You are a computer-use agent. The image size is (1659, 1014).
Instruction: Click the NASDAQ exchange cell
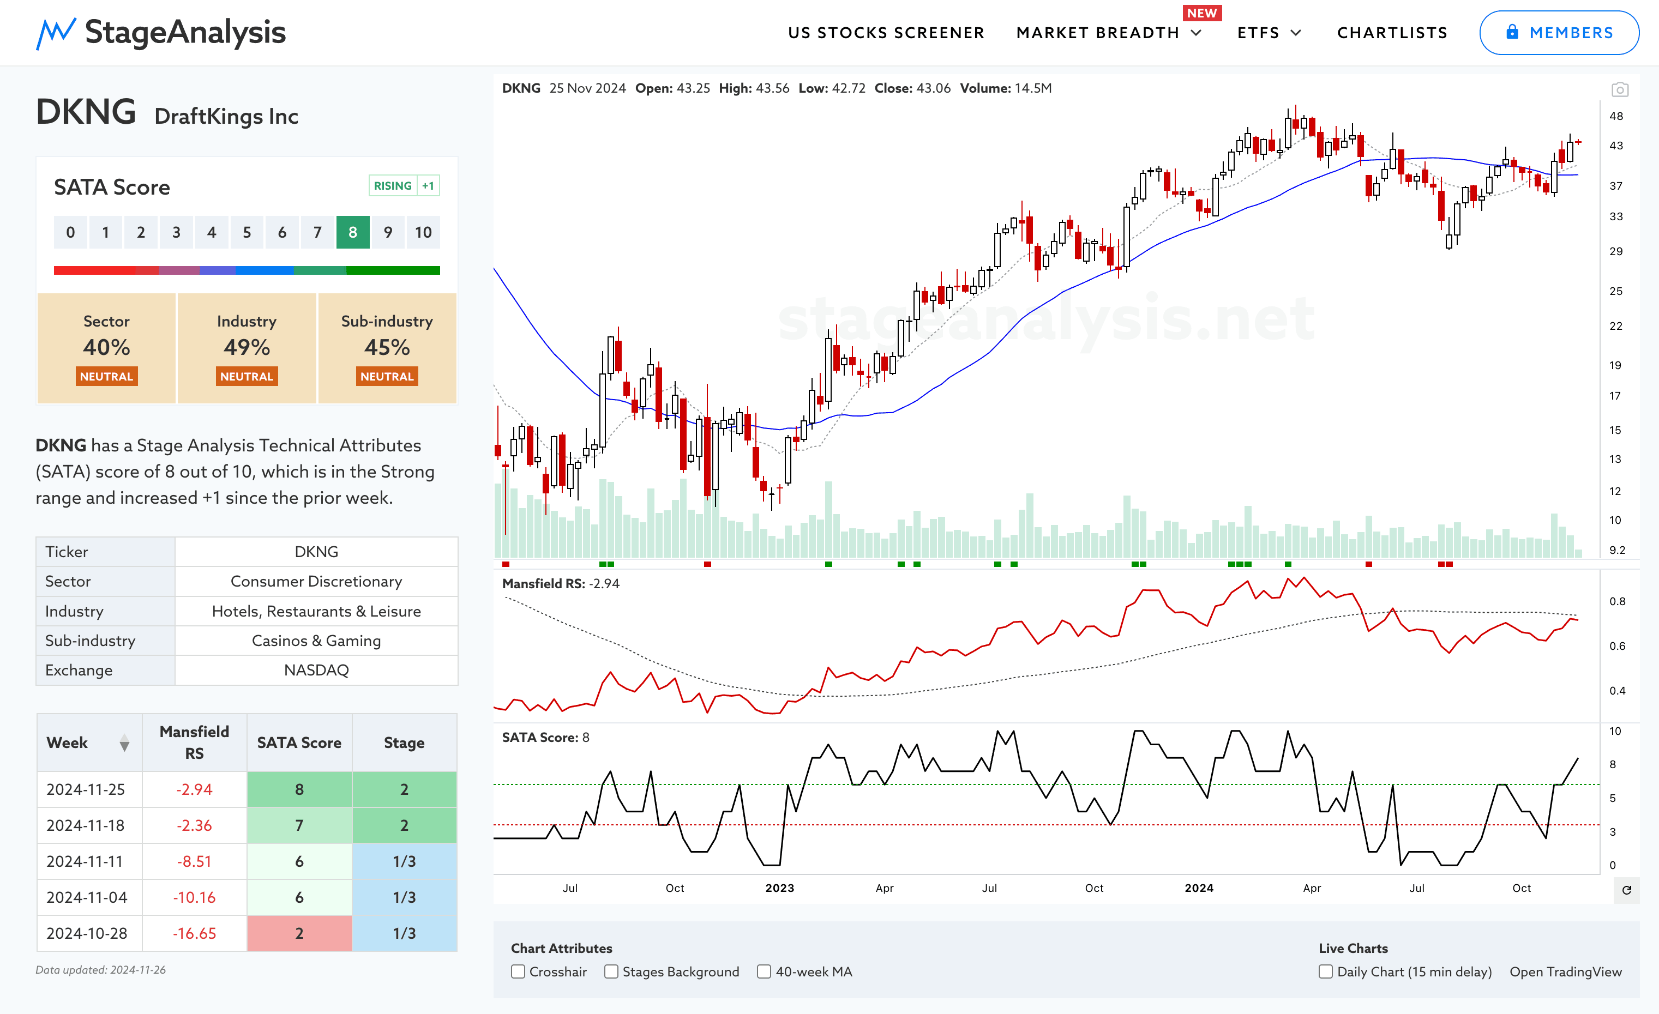316,670
